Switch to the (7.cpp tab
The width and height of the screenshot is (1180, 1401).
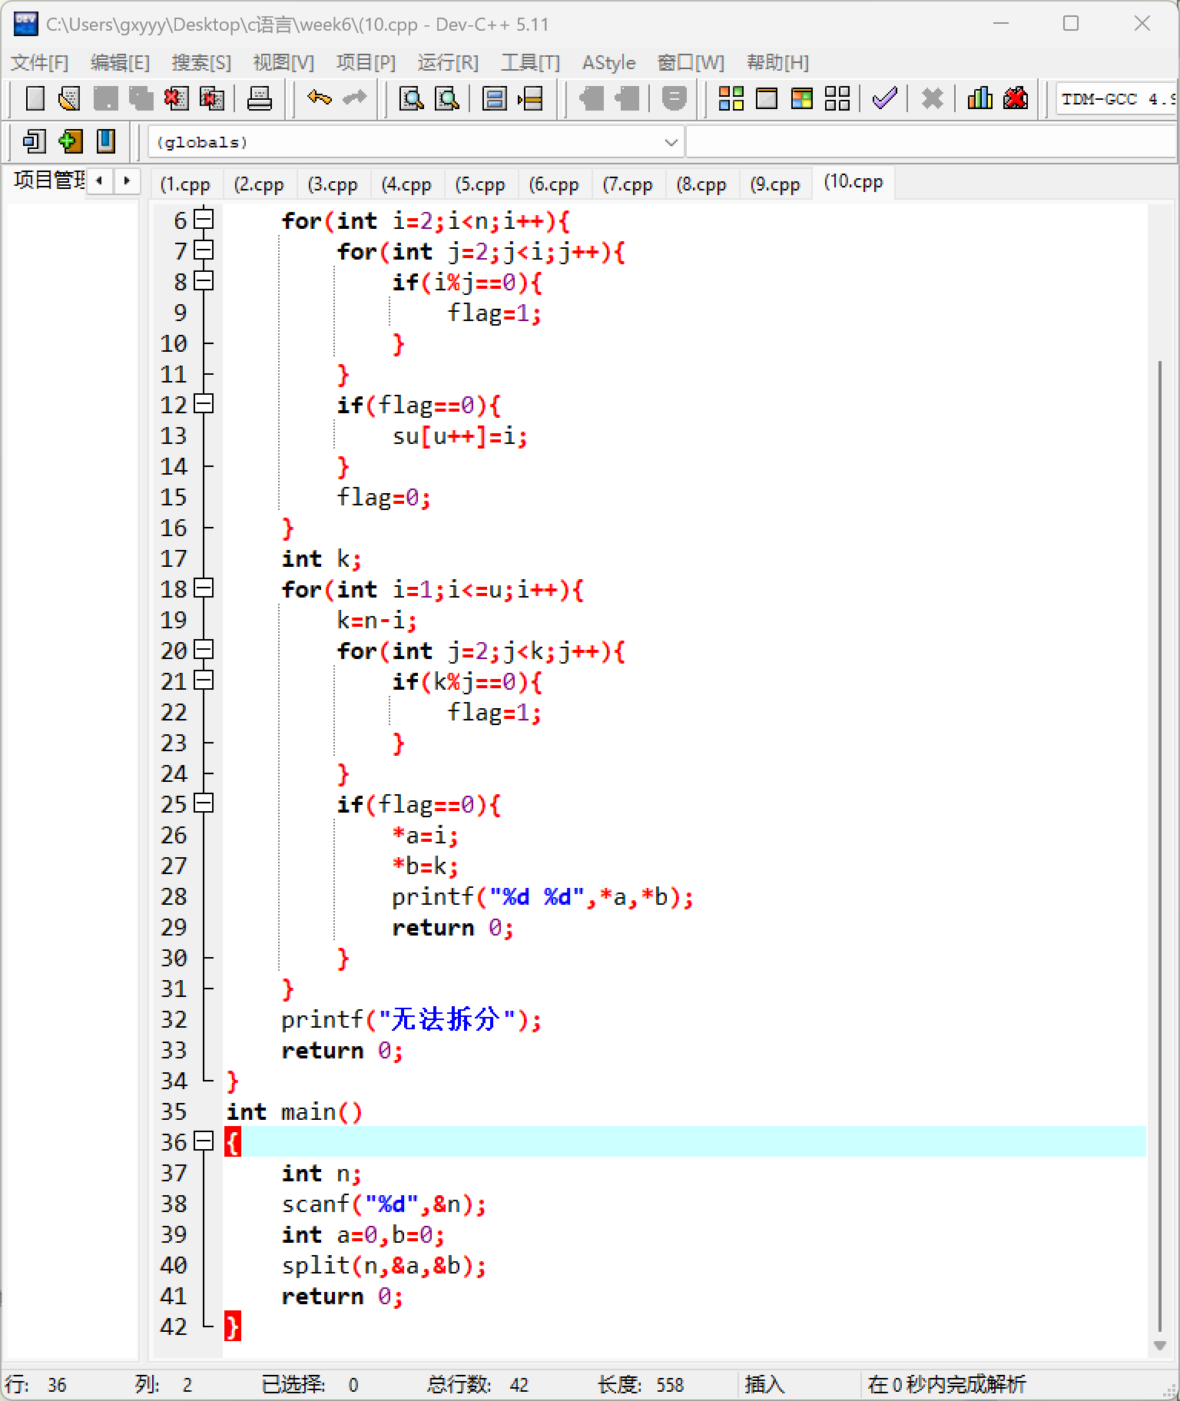point(628,184)
